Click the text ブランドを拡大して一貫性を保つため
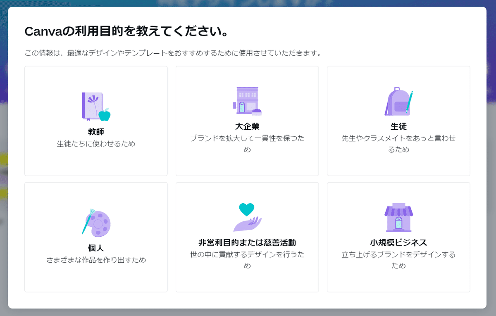 247,144
